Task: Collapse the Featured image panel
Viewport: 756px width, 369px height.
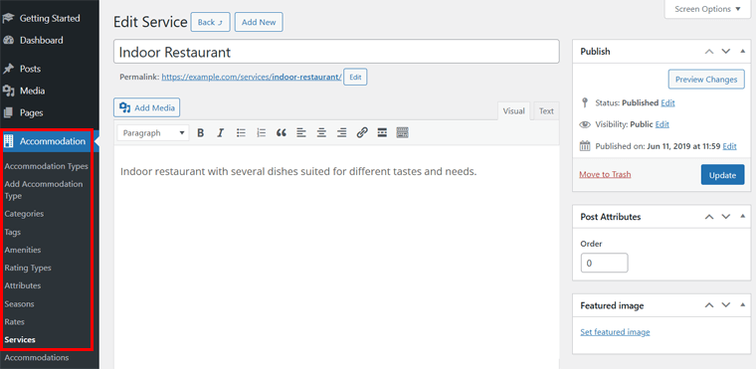Action: tap(742, 305)
